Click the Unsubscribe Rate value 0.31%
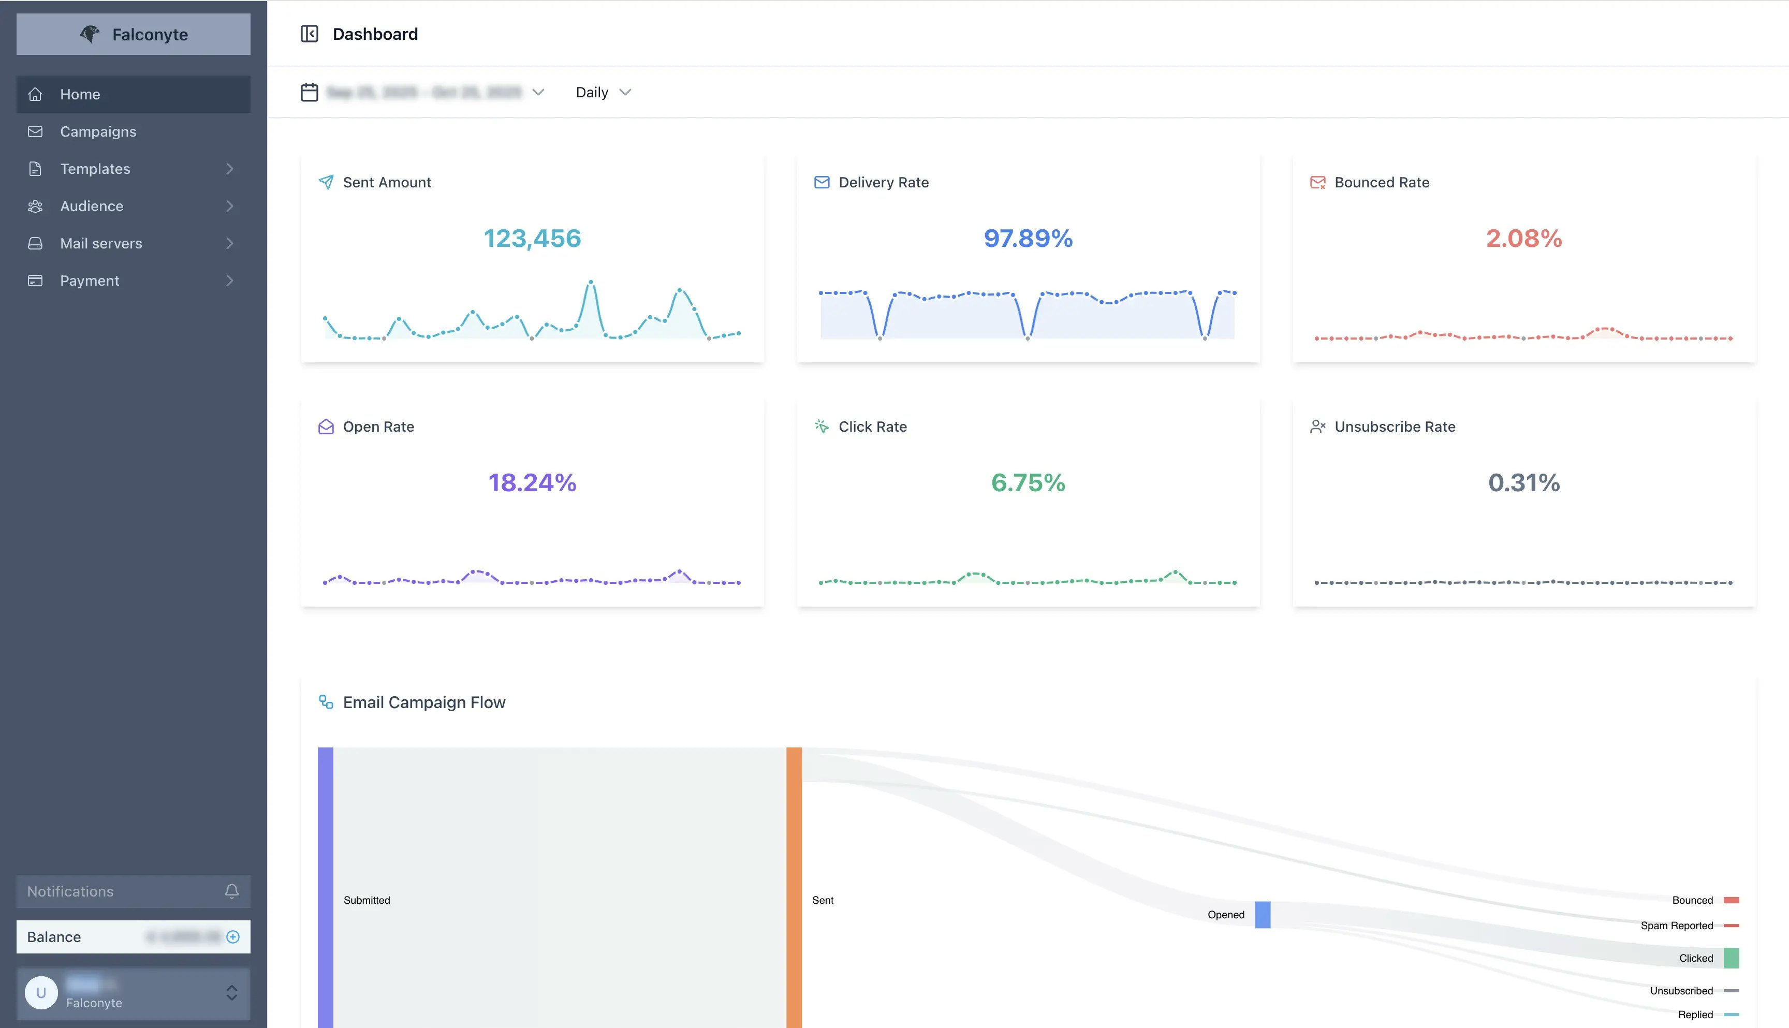The height and width of the screenshot is (1028, 1789). tap(1523, 483)
